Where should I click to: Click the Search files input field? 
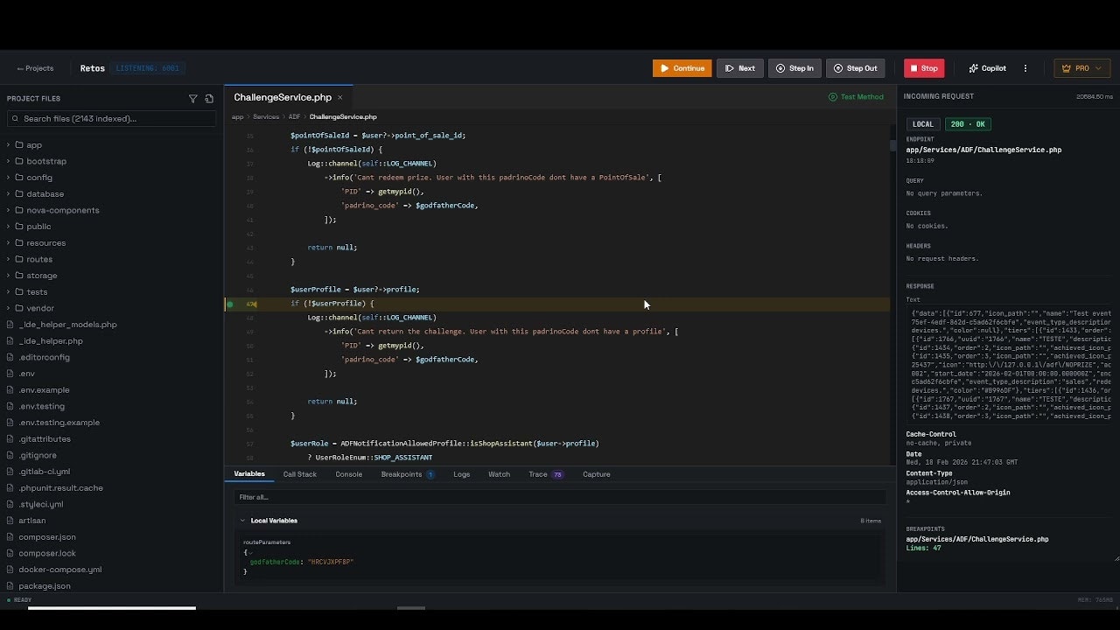(111, 118)
